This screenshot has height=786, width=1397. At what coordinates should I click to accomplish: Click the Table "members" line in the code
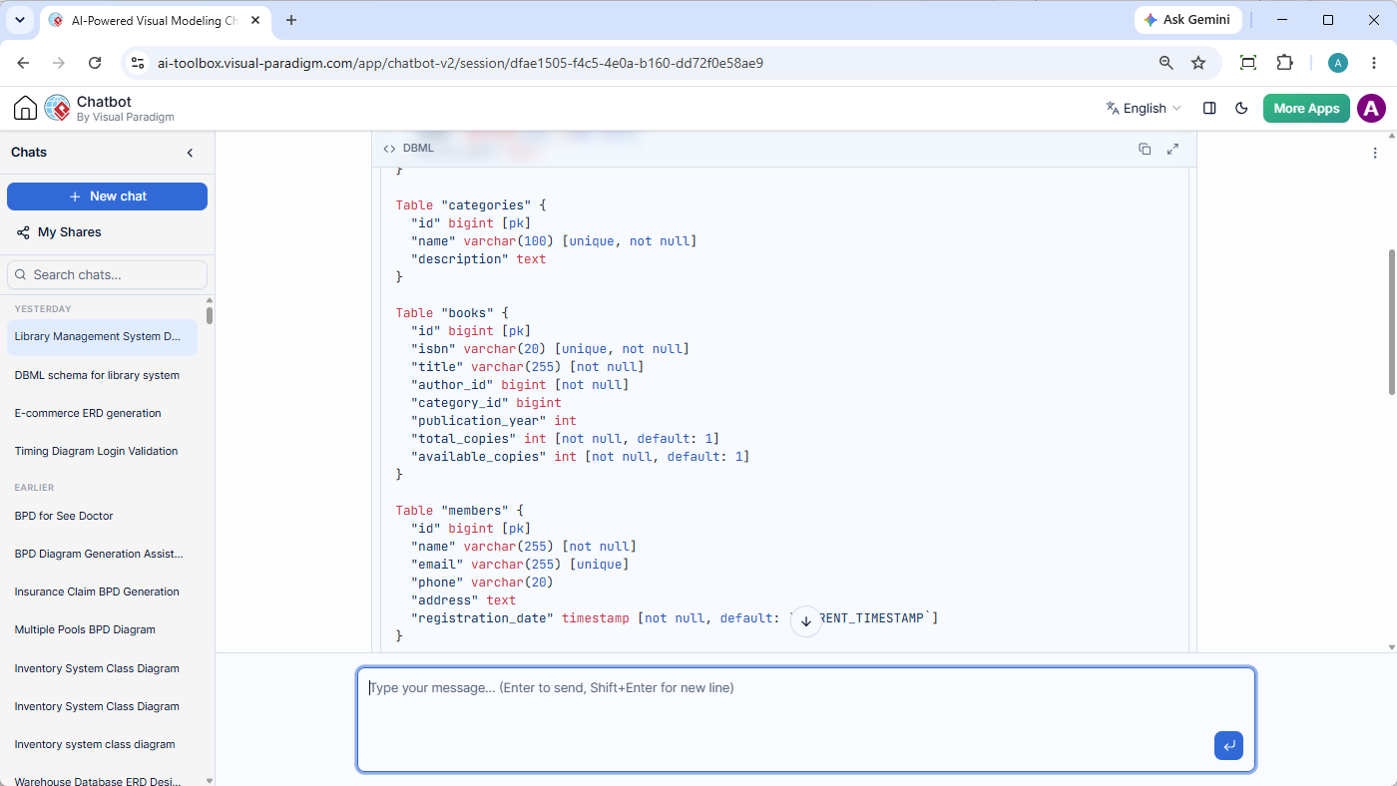coord(459,511)
